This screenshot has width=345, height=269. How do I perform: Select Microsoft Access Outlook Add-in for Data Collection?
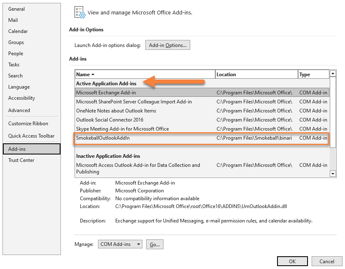point(202,168)
